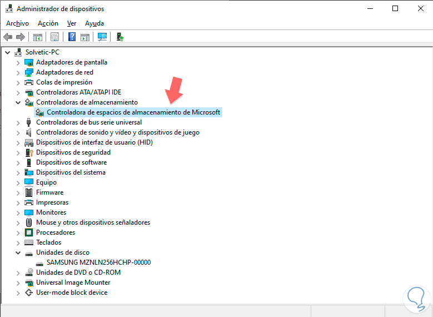The height and width of the screenshot is (317, 433).
Task: Click the Solvetic-PC computer icon
Action: coord(18,52)
